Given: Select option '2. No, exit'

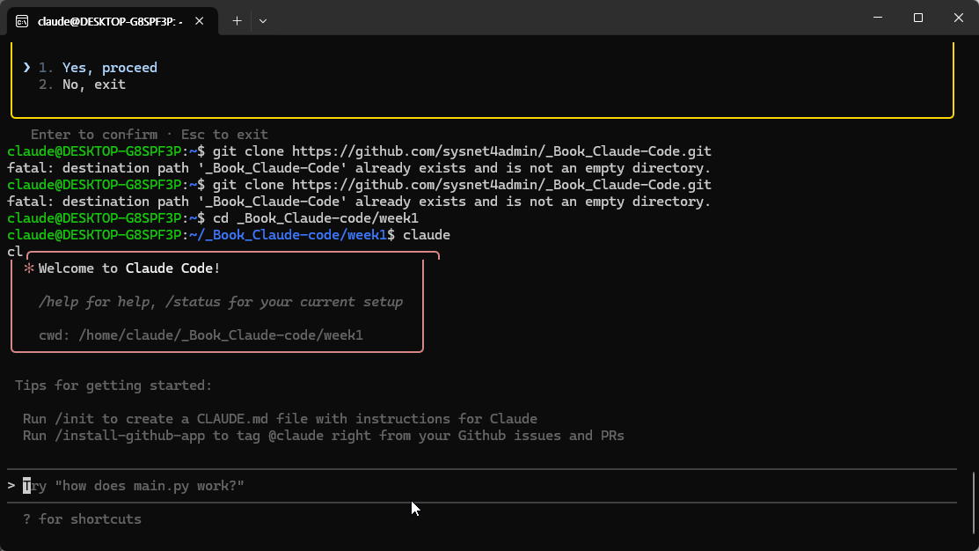Looking at the screenshot, I should click(x=82, y=84).
